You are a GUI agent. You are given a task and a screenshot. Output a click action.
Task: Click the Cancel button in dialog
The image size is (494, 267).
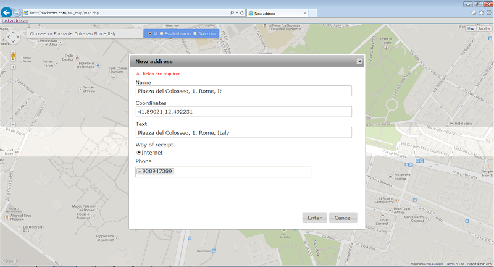click(343, 218)
